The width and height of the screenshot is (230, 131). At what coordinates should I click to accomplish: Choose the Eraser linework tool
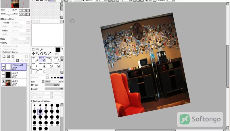point(42,59)
